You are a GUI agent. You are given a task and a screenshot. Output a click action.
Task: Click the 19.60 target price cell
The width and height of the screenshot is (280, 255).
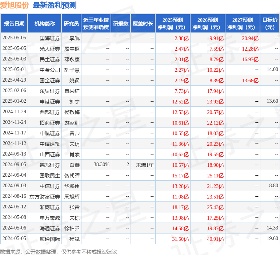[272, 239]
